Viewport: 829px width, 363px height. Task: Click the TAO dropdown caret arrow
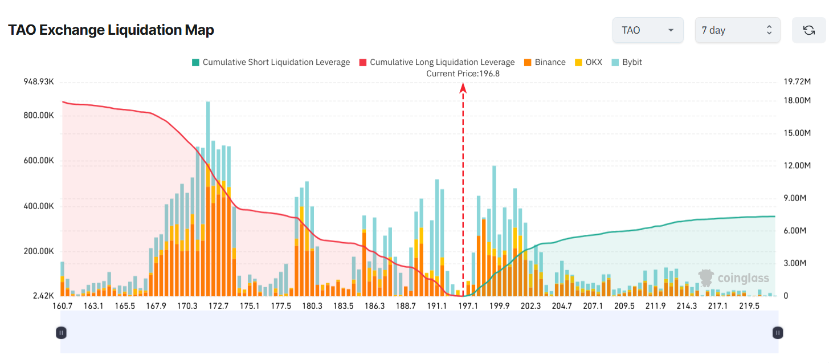tap(671, 30)
